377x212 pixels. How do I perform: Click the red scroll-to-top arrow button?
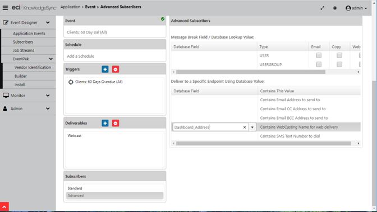4,207
